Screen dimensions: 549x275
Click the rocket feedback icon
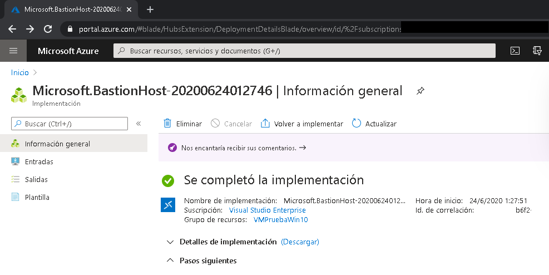click(172, 148)
